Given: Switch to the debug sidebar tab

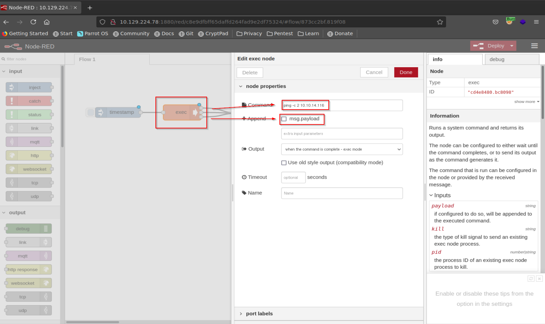Looking at the screenshot, I should click(512, 59).
